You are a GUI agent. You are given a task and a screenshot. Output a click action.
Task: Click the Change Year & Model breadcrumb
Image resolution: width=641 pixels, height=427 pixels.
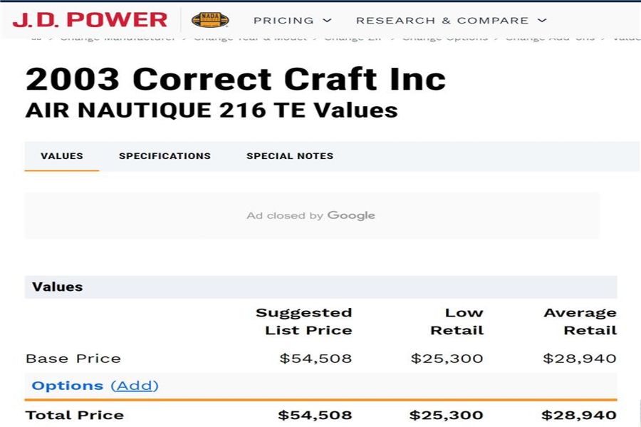click(250, 38)
